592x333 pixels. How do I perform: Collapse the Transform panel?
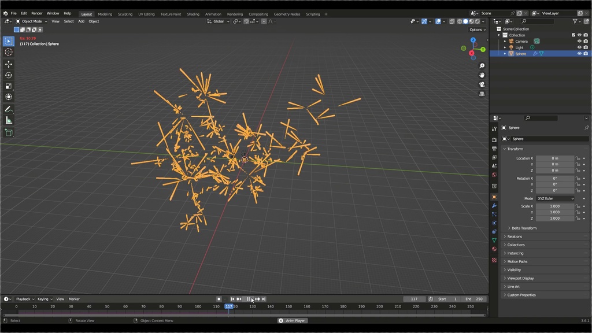515,149
